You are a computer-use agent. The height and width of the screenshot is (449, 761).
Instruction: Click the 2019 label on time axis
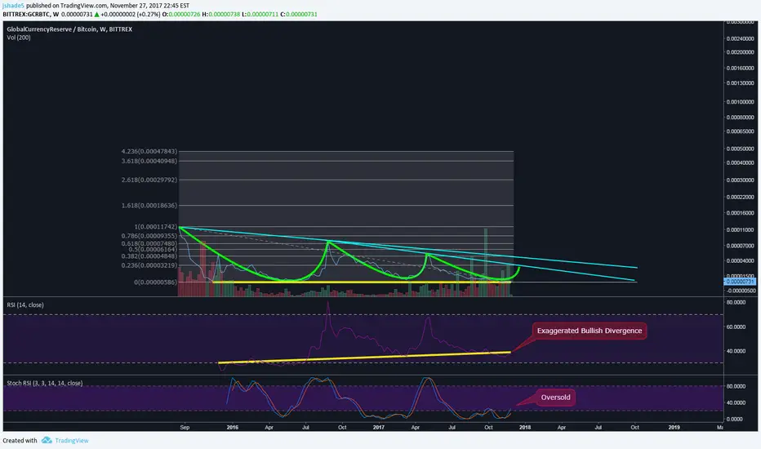click(674, 428)
